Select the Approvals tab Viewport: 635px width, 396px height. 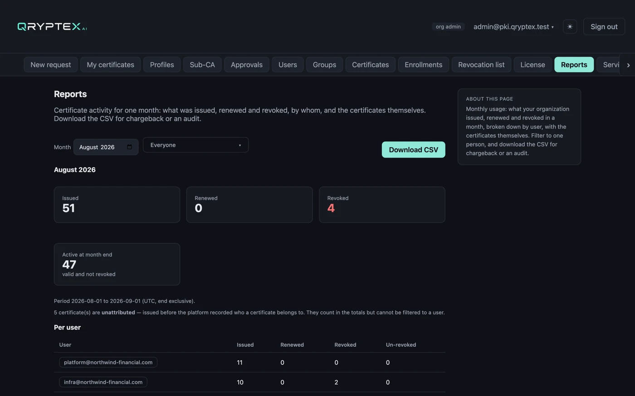click(x=246, y=65)
